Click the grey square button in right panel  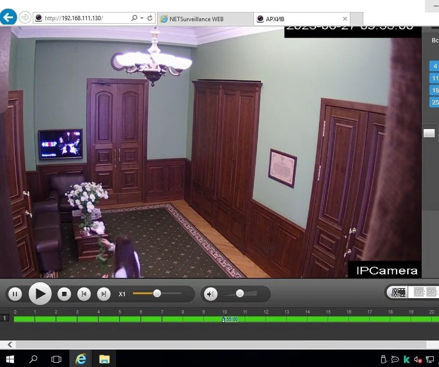coord(429,133)
